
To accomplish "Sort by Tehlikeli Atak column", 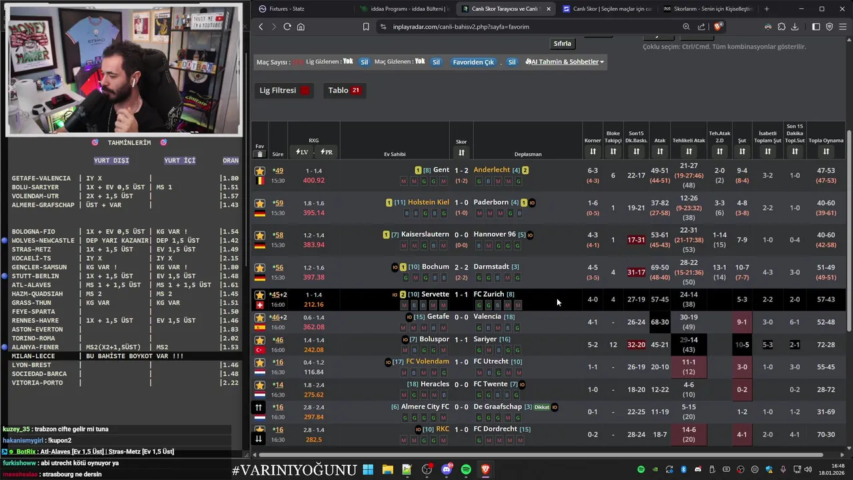I will click(x=688, y=152).
